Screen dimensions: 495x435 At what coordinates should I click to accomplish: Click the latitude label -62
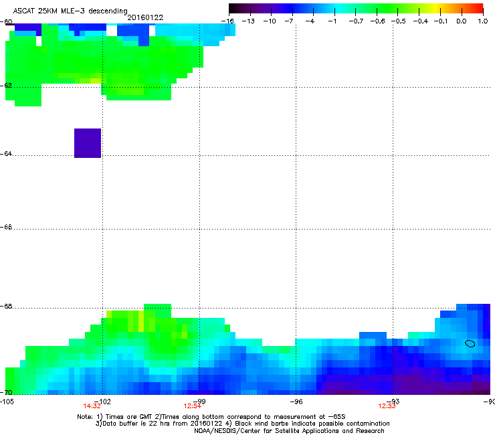(6, 86)
